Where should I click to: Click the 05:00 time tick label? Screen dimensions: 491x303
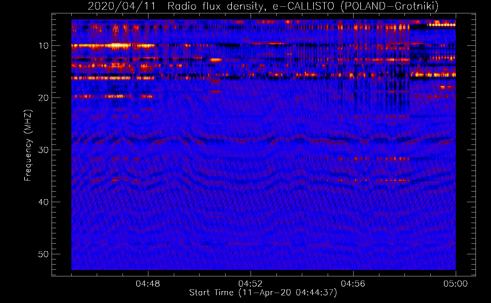[x=456, y=284]
